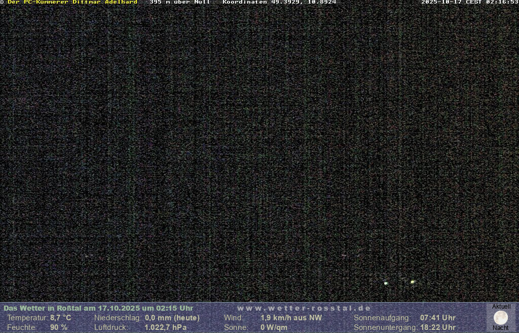Click the right bright light in image

coord(413,282)
